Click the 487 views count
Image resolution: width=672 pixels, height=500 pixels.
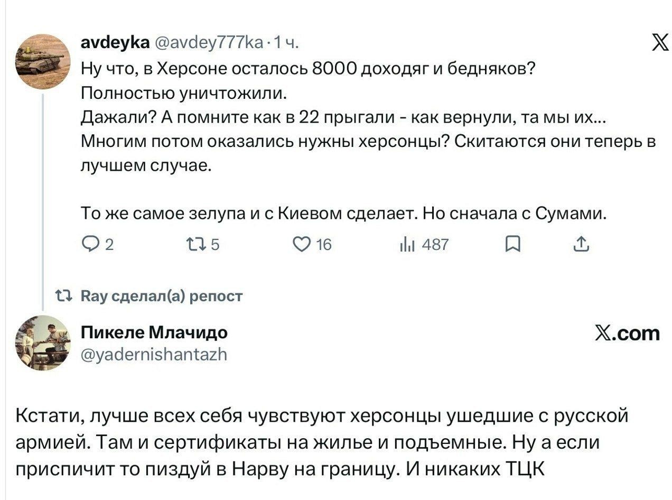pos(435,245)
